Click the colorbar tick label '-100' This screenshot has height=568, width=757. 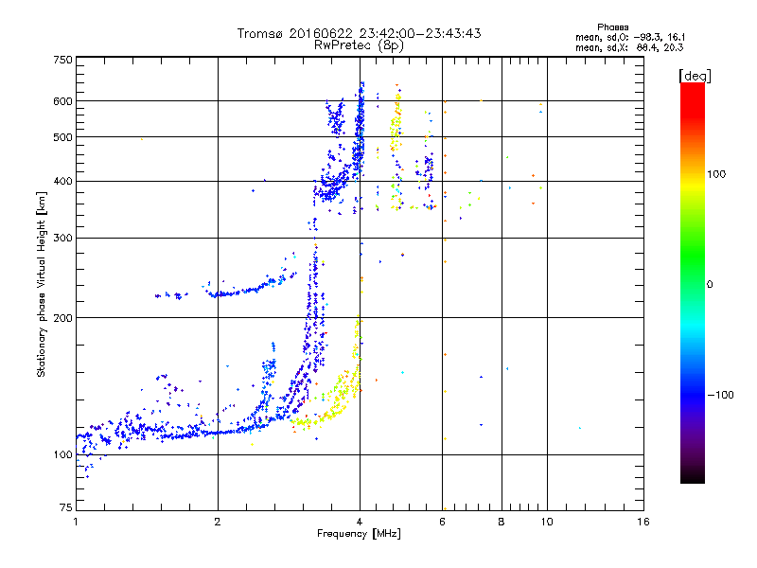(720, 395)
